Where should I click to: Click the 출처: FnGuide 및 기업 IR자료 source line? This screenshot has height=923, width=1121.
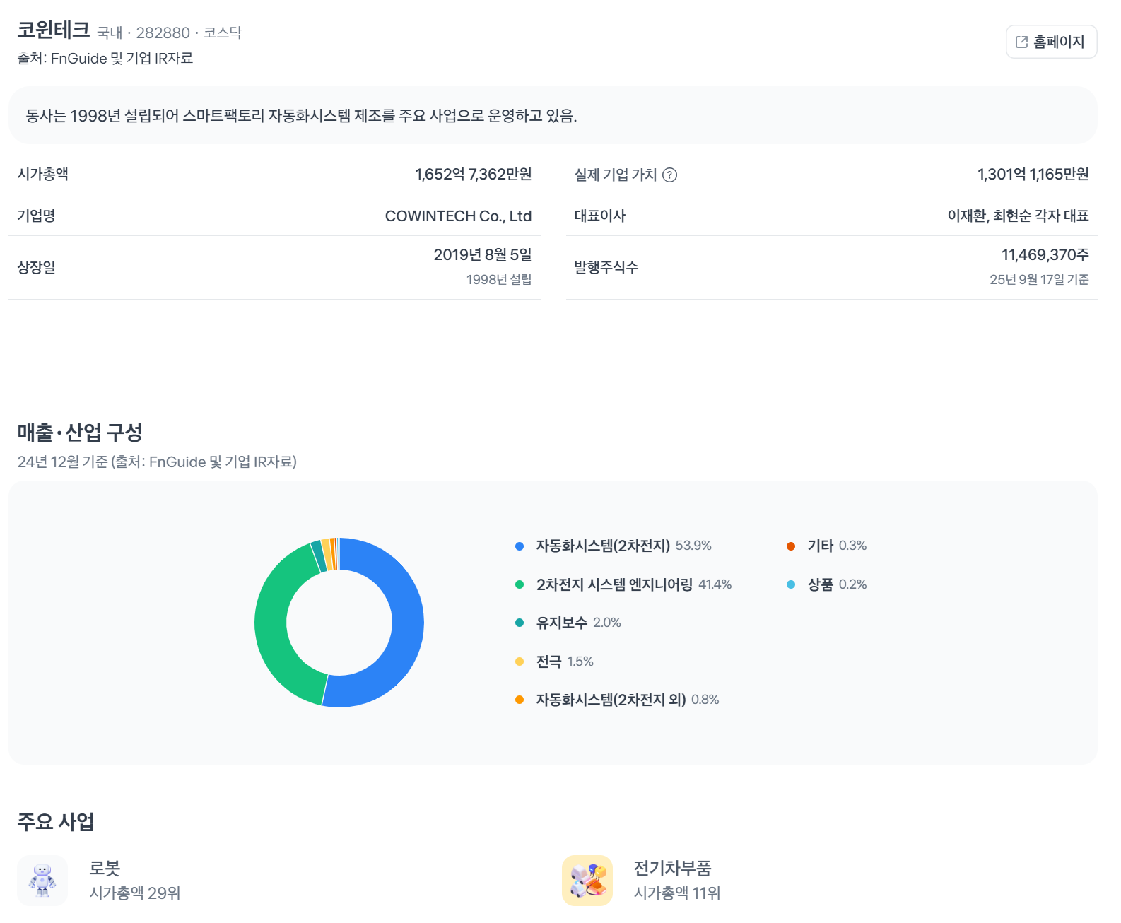(105, 59)
